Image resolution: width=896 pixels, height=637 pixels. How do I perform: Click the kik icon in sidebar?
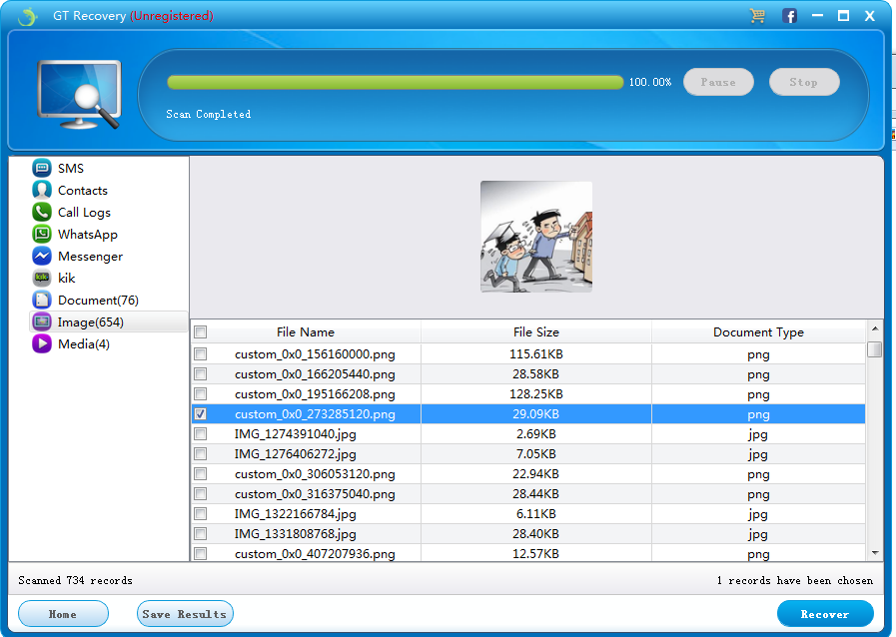[42, 278]
